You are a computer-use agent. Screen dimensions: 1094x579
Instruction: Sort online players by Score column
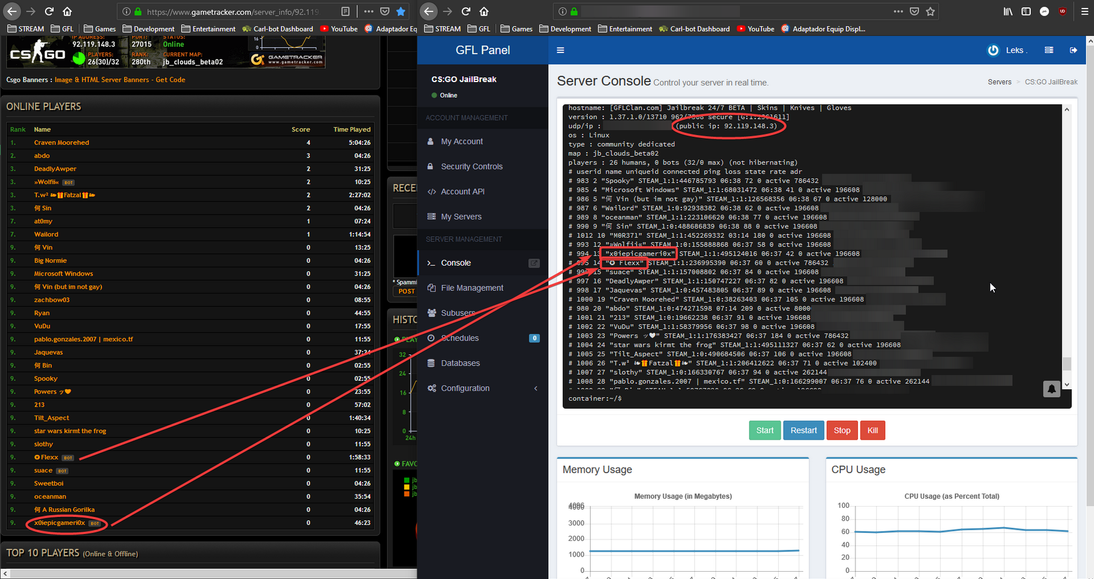tap(301, 130)
